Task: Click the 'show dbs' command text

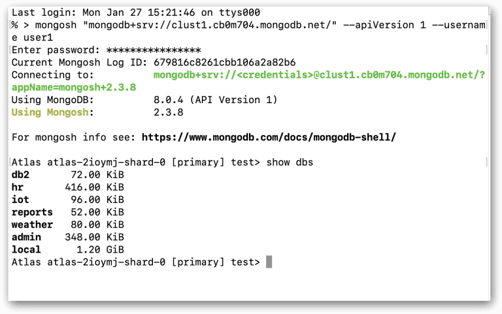Action: (290, 162)
